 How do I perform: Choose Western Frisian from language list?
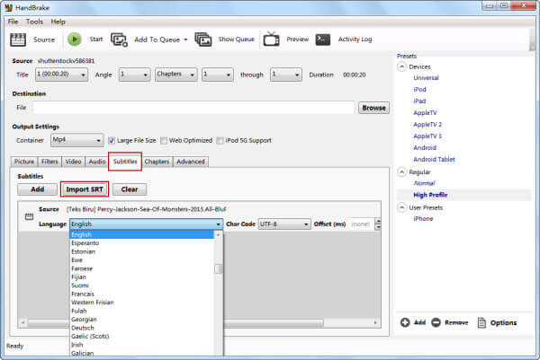tap(93, 303)
